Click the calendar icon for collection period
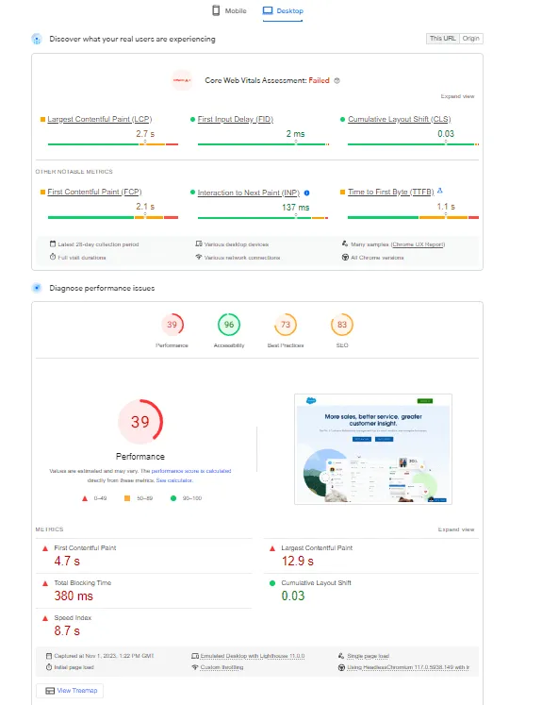The height and width of the screenshot is (705, 542). (53, 244)
